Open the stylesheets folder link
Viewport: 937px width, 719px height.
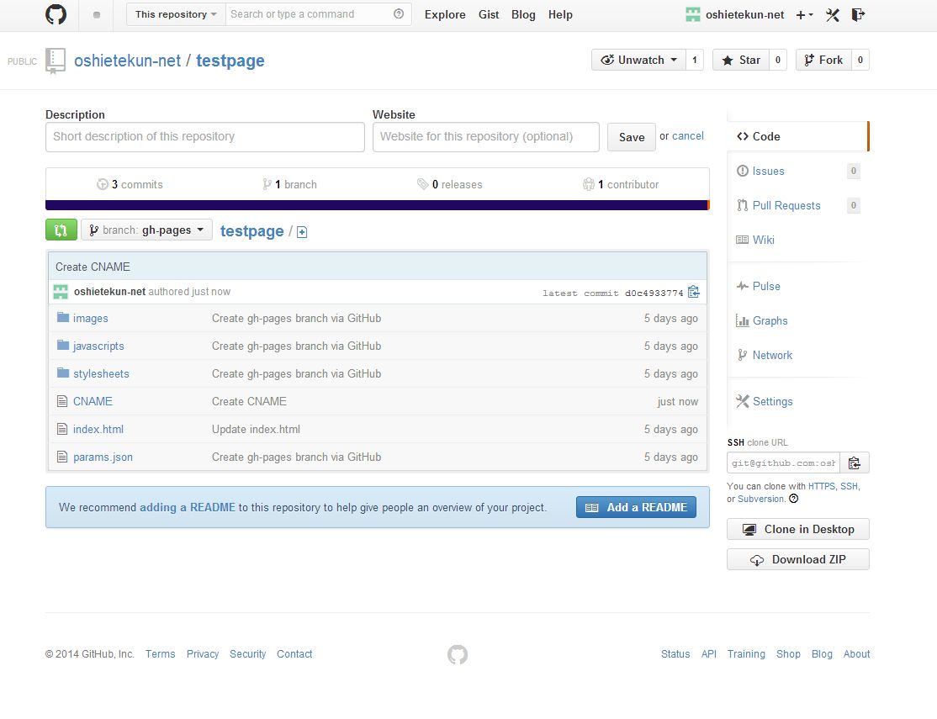coord(101,373)
